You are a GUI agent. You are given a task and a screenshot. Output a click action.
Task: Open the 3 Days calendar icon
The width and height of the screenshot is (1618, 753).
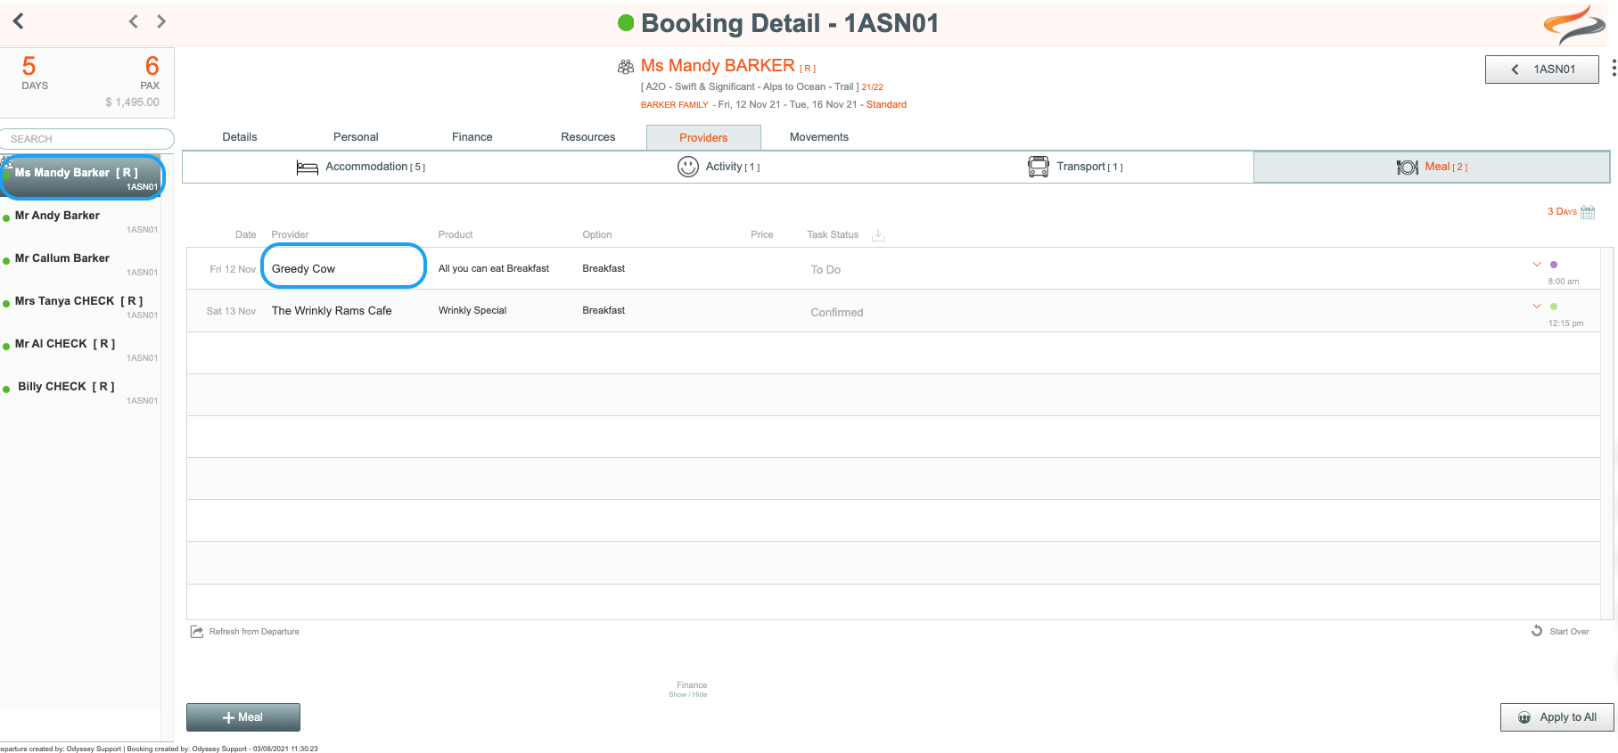pos(1588,212)
